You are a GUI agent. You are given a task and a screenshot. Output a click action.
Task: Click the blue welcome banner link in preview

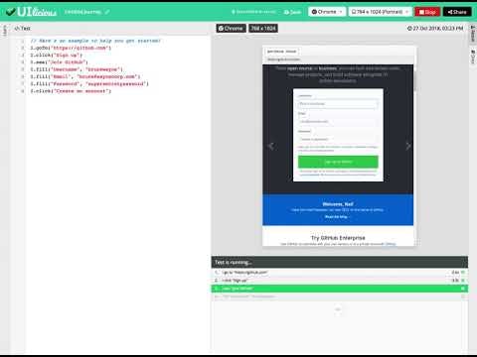[x=336, y=217]
